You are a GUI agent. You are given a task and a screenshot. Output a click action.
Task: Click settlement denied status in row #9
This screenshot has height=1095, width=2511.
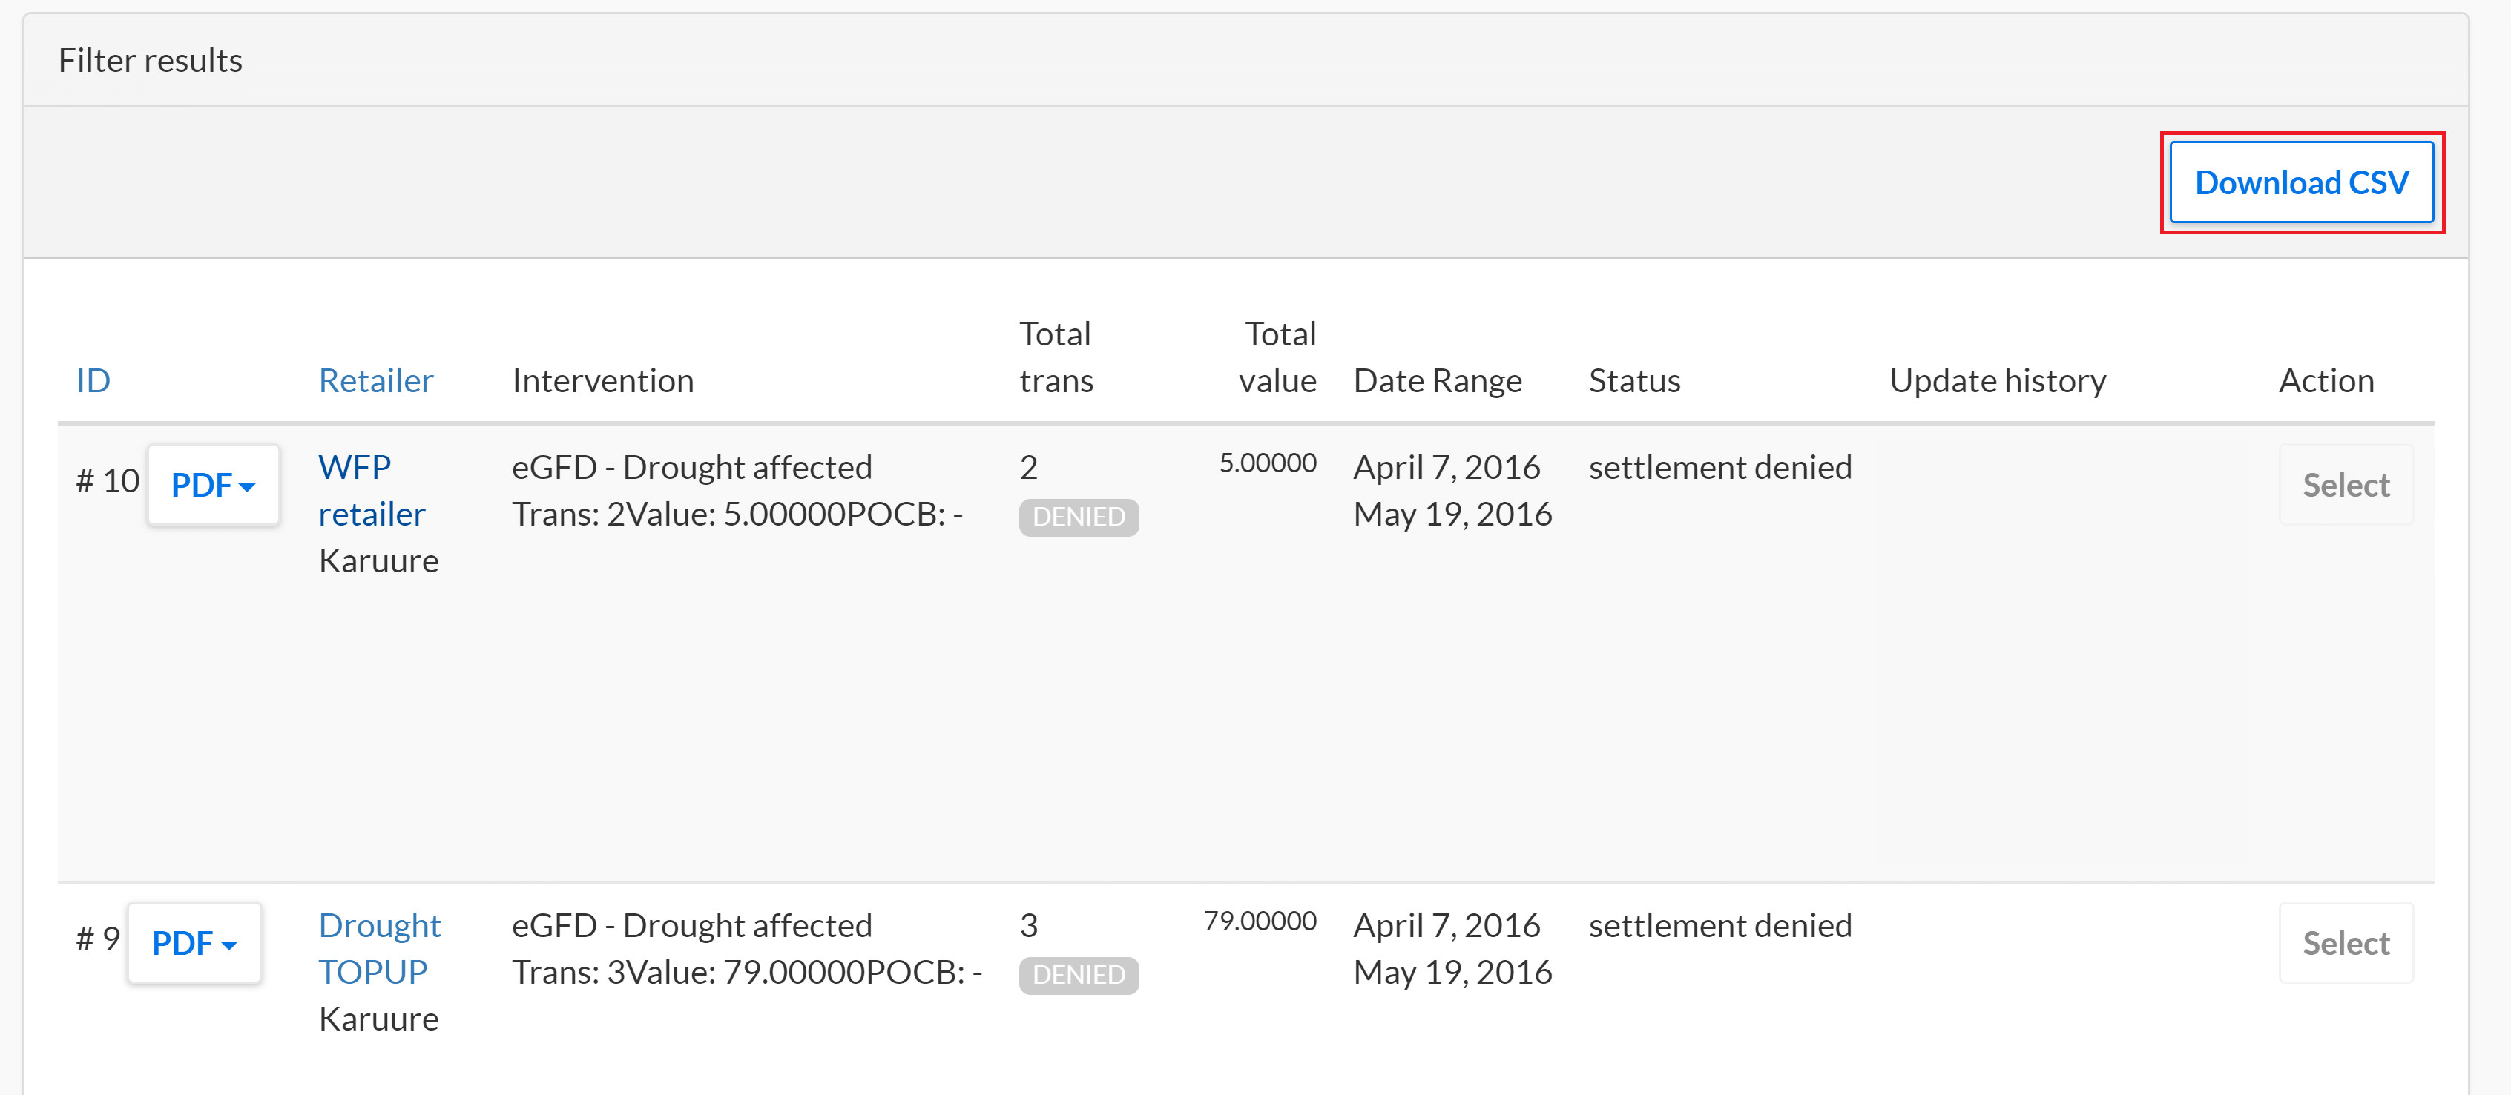(1719, 924)
